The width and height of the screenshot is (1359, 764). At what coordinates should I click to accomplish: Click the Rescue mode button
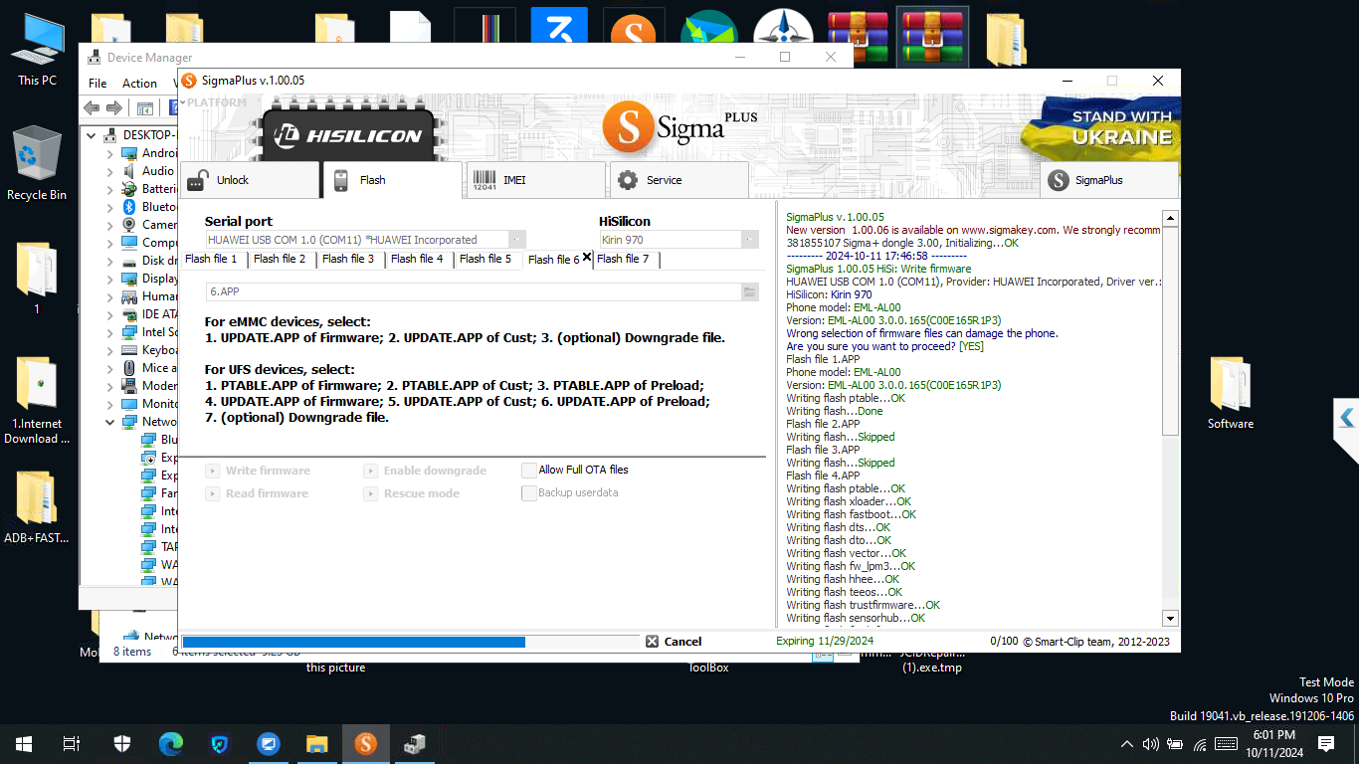coord(413,493)
